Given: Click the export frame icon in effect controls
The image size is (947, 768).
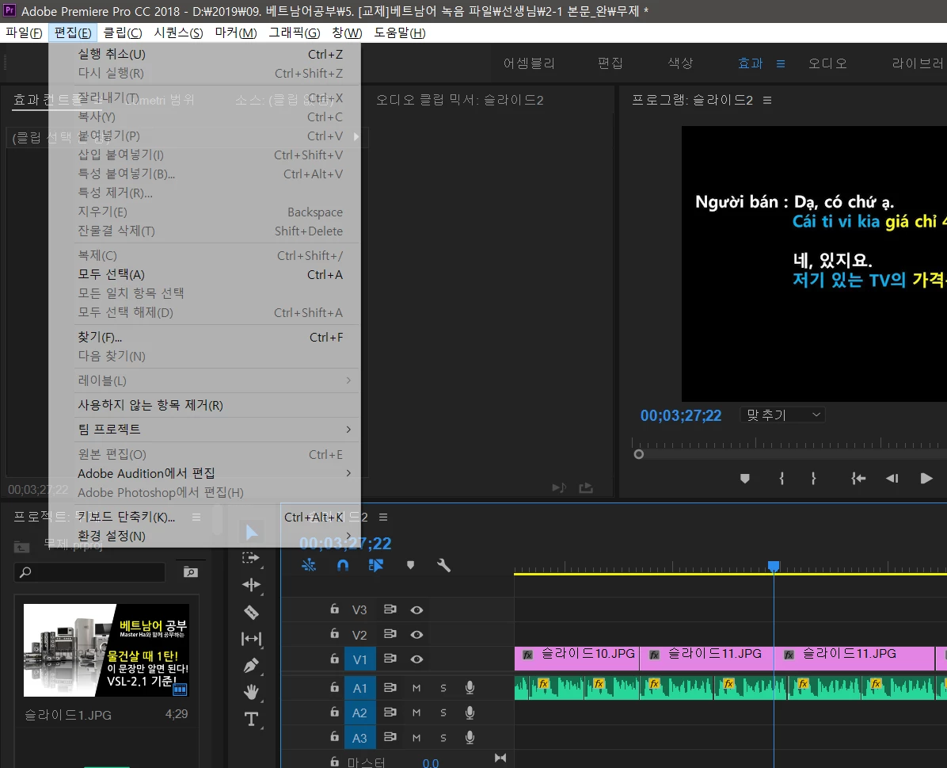Looking at the screenshot, I should (586, 487).
